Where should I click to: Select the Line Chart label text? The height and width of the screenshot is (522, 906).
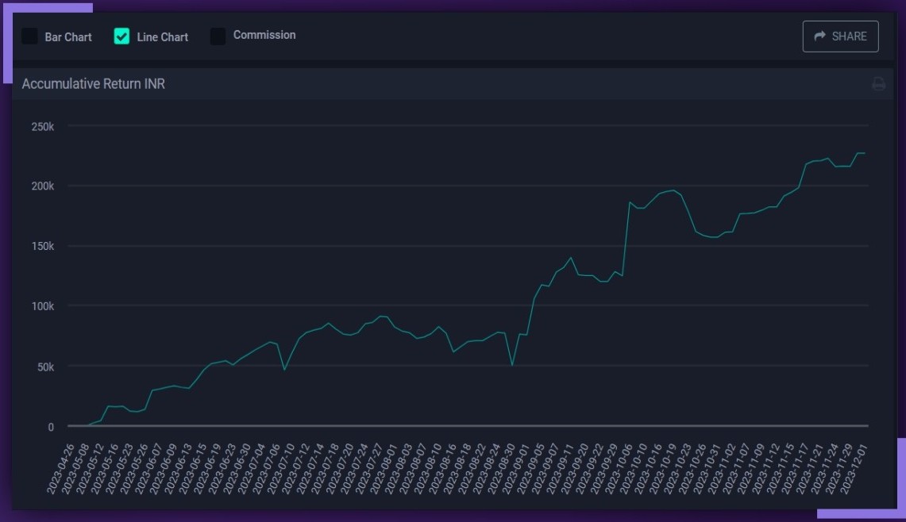point(162,37)
